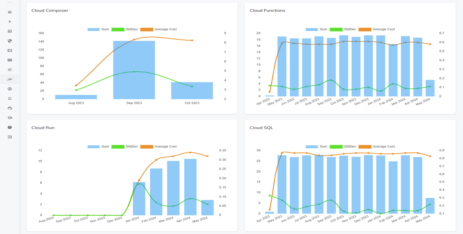Click the Cloud Run card title
The height and width of the screenshot is (234, 463).
point(43,128)
